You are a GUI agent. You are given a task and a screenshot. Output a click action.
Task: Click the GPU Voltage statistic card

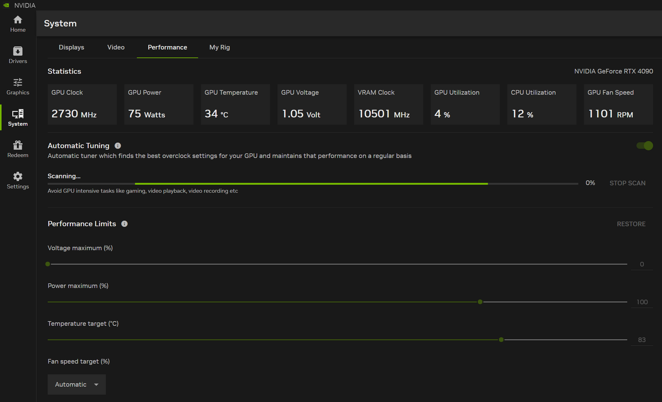point(312,104)
